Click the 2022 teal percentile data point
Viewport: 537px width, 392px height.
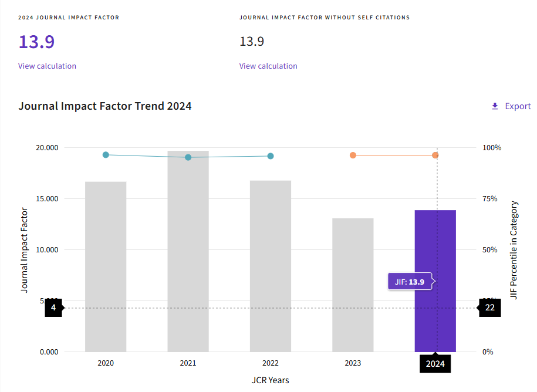click(x=271, y=156)
